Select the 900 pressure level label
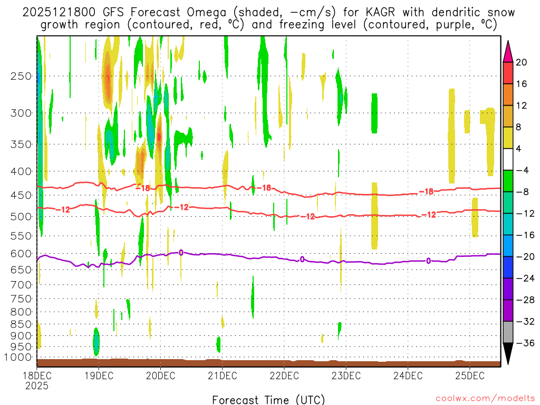The height and width of the screenshot is (405, 540). (21, 336)
